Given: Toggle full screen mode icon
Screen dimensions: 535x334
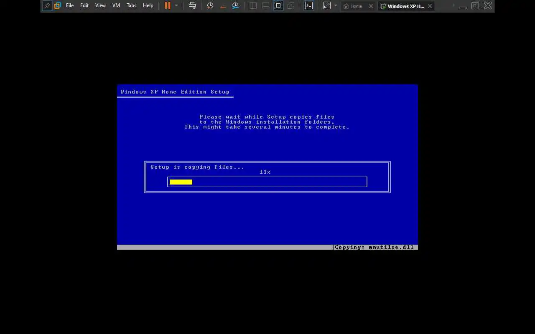Looking at the screenshot, I should 278,6.
